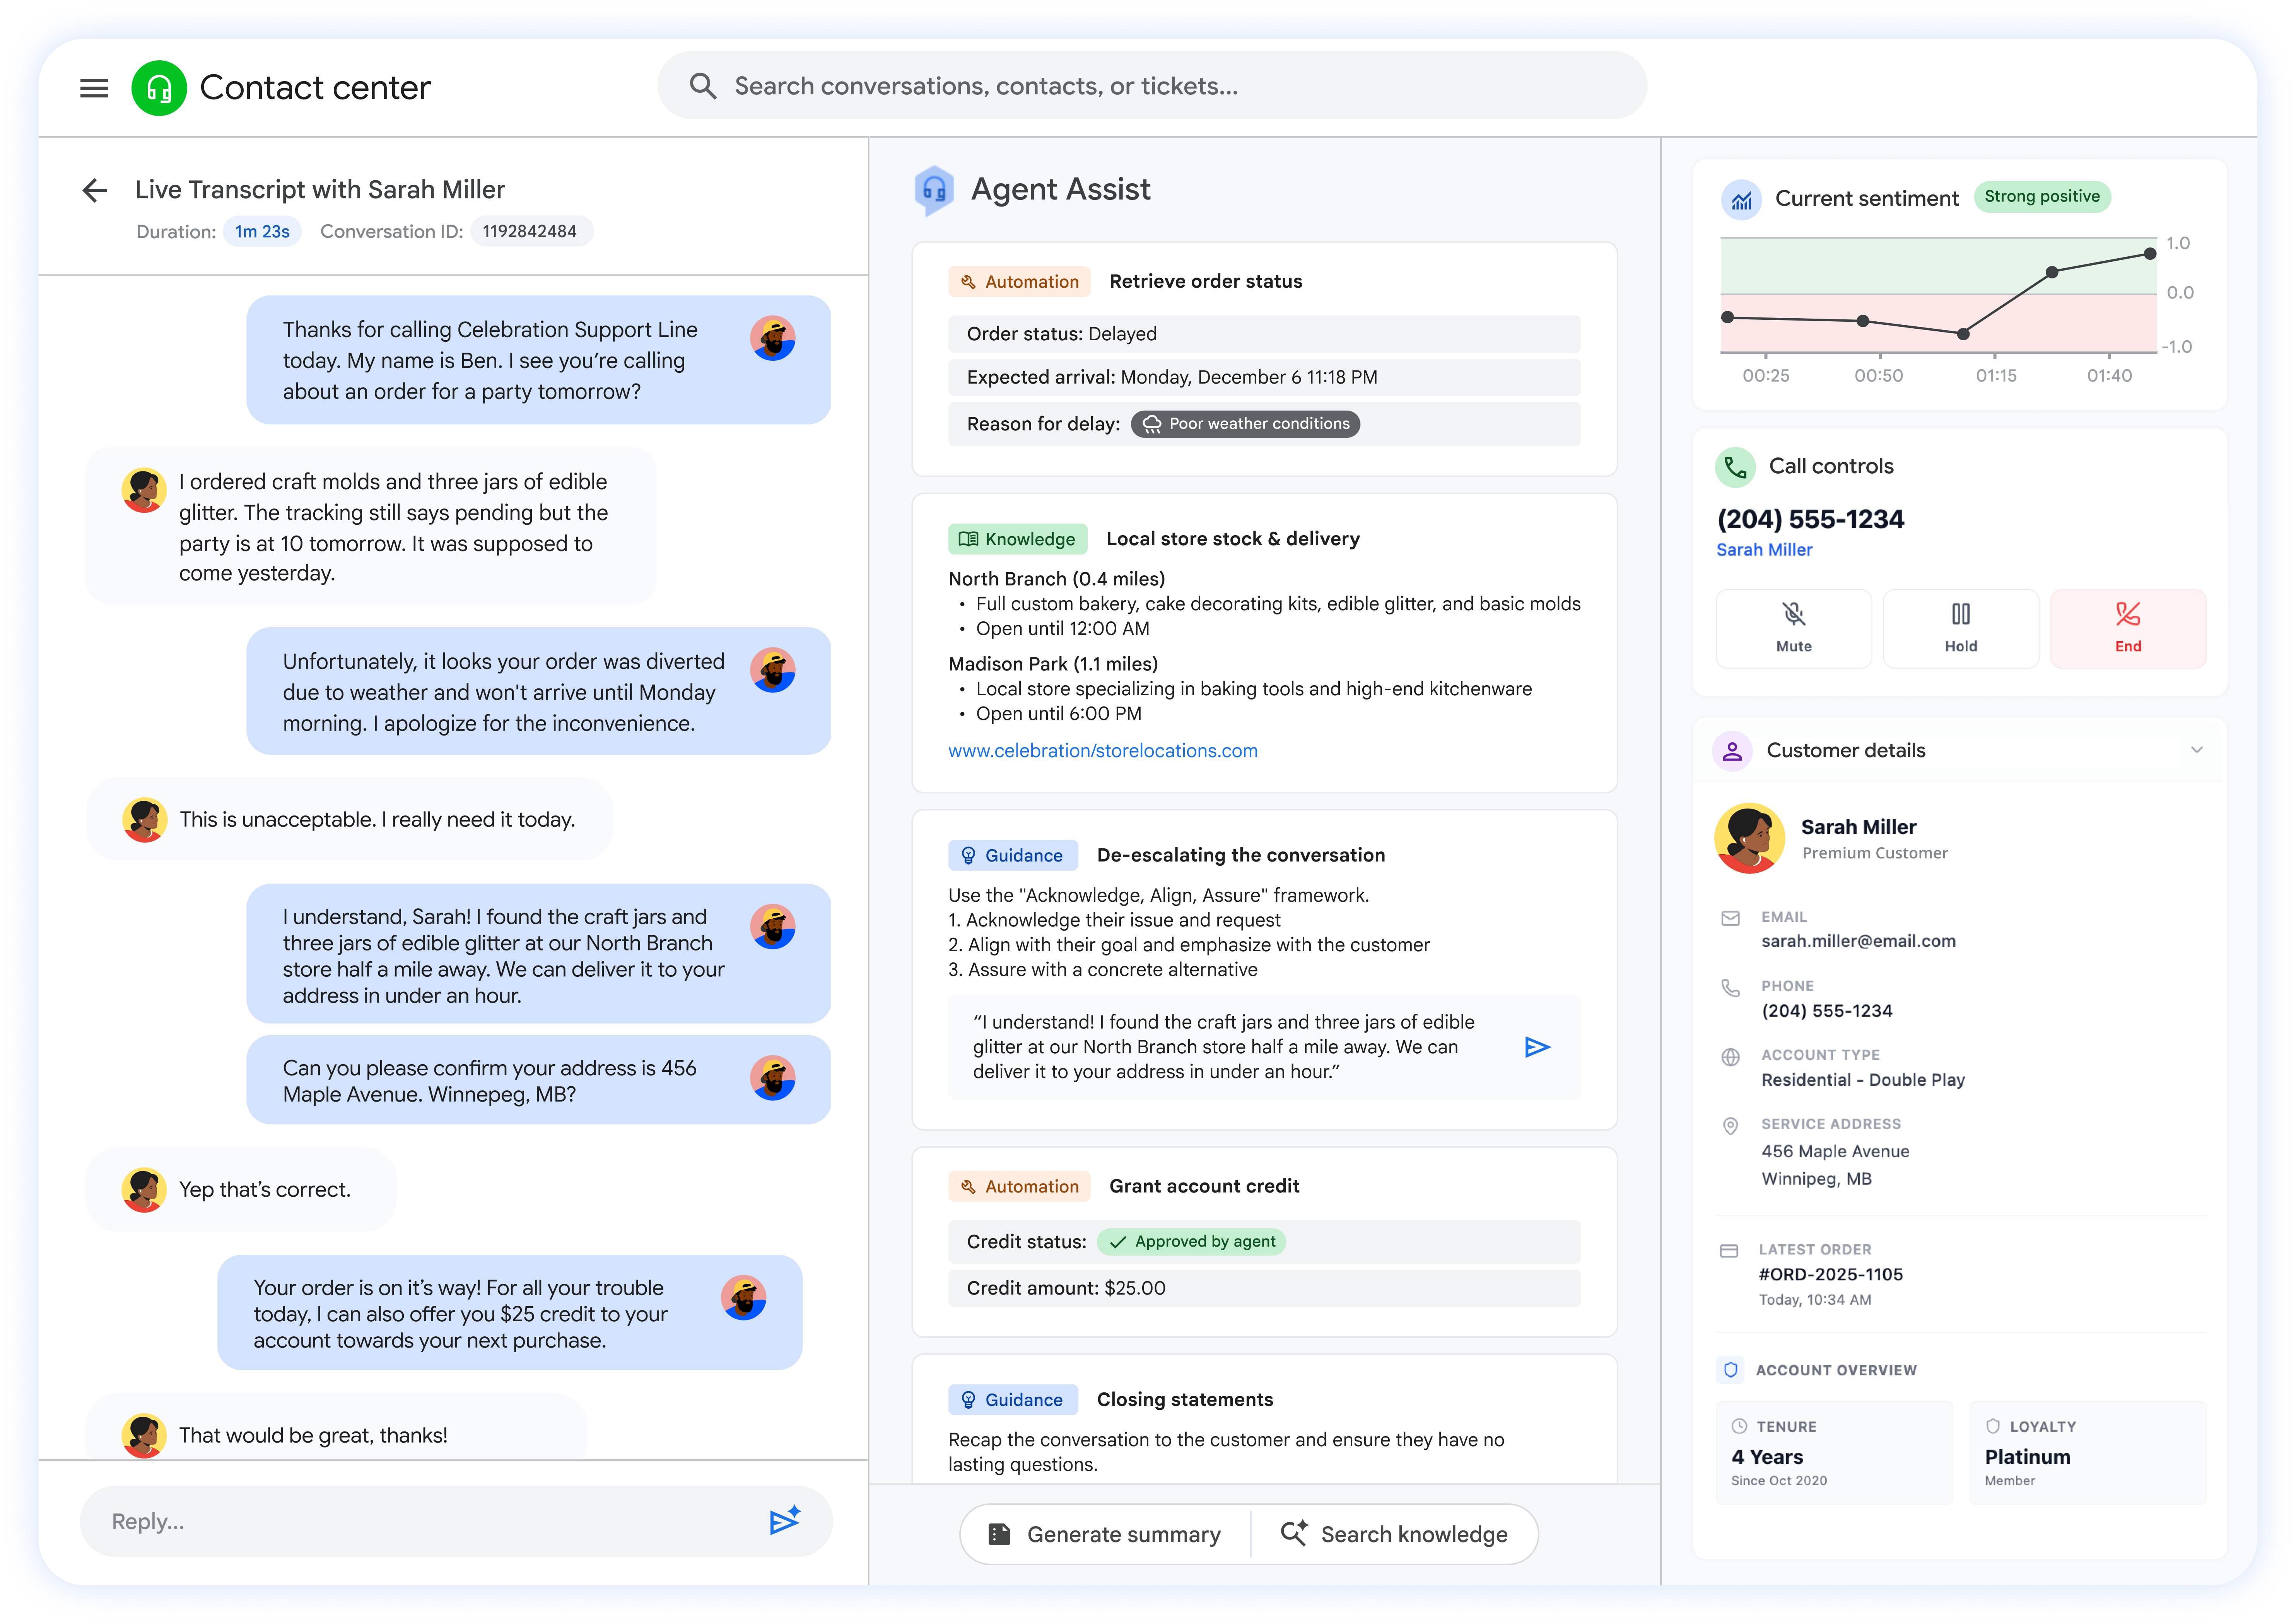
Task: Click the Sarah Miller link under phone number
Action: pos(1765,549)
